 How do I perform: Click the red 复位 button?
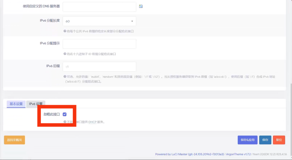(x=279, y=140)
